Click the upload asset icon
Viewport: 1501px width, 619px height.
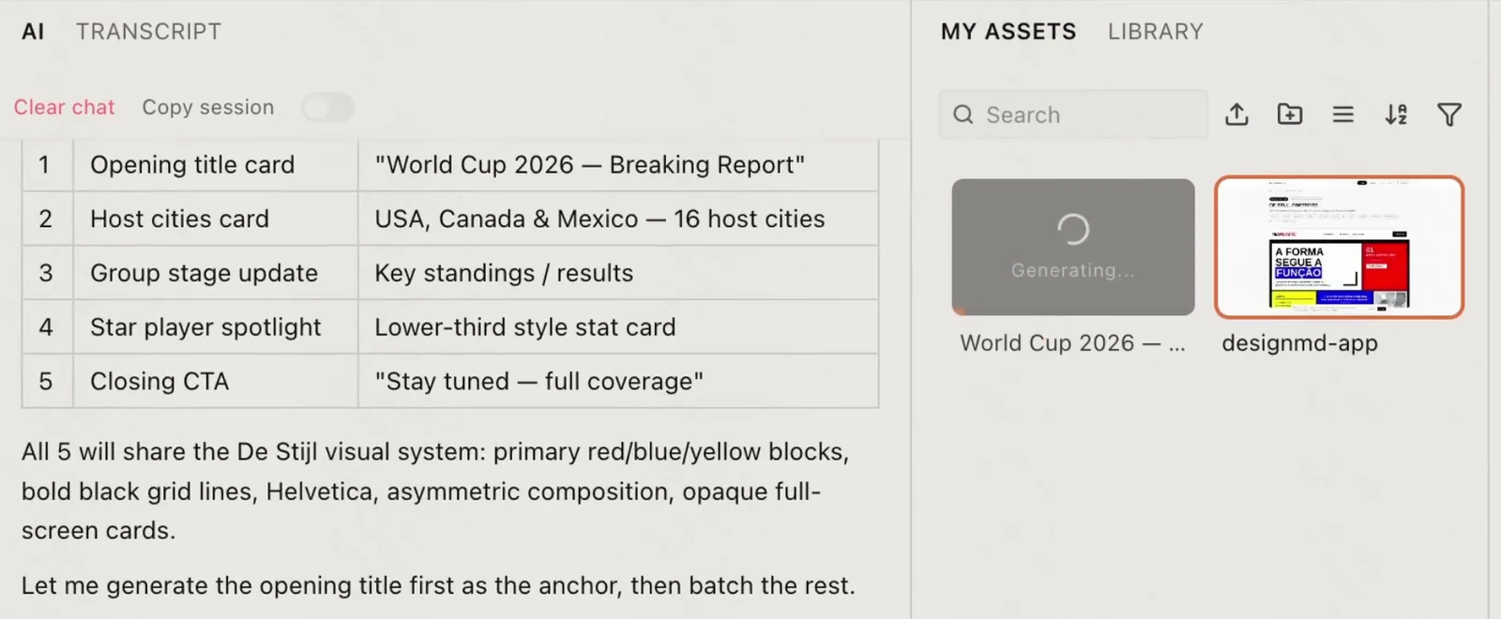[1236, 114]
